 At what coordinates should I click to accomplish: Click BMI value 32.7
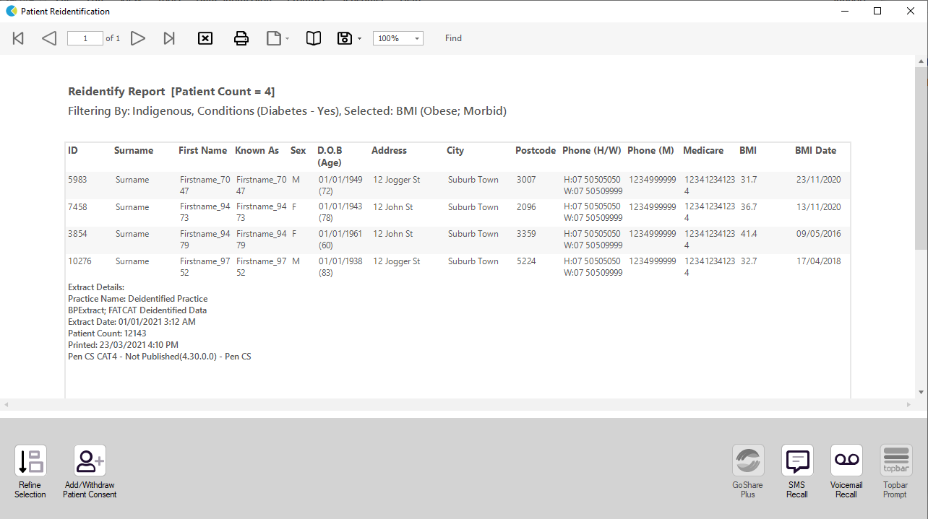click(x=749, y=261)
